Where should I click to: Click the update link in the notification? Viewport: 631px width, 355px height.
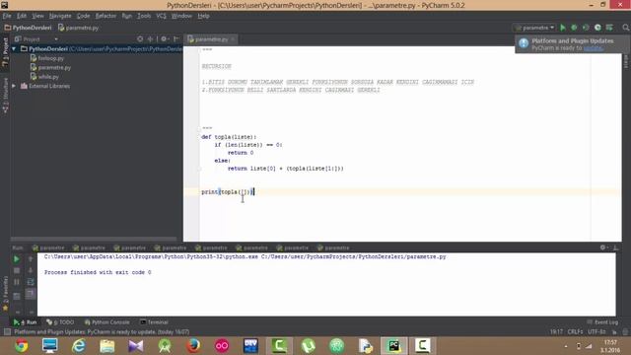tap(594, 48)
